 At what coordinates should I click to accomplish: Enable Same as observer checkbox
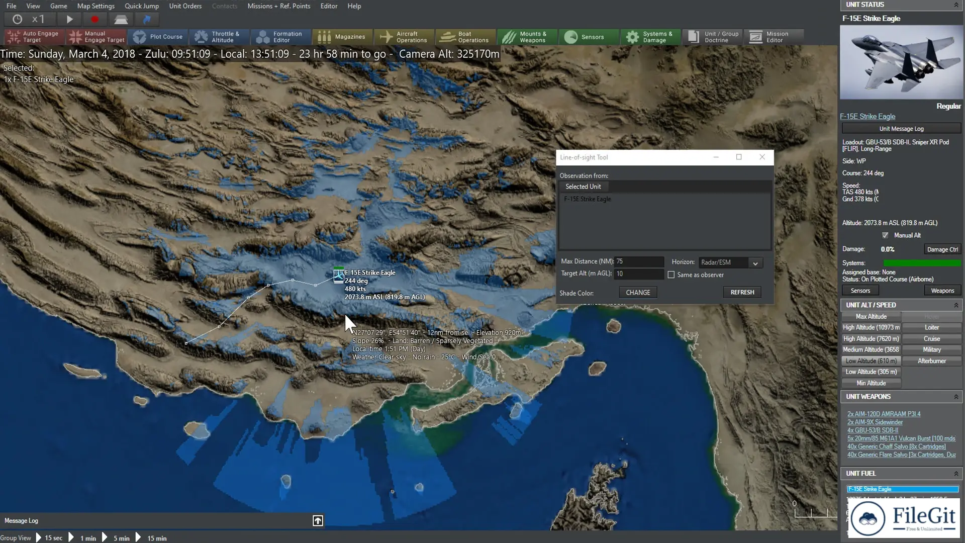(x=671, y=275)
